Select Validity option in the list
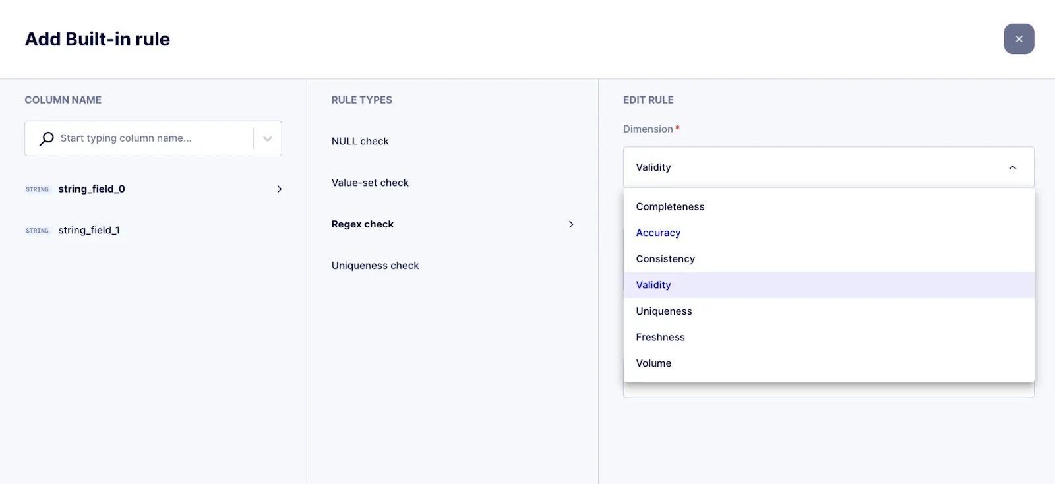 [829, 285]
